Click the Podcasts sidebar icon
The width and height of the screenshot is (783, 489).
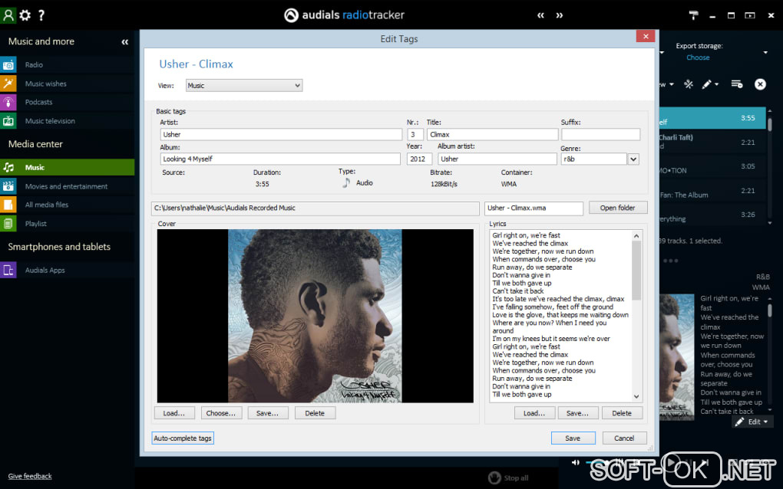(8, 102)
